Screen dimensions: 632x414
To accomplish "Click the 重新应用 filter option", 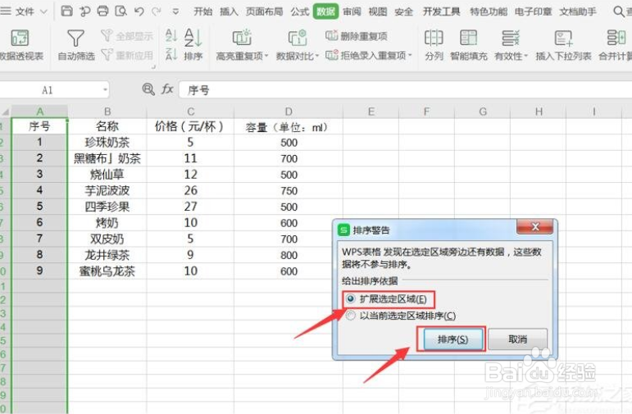I will point(127,55).
